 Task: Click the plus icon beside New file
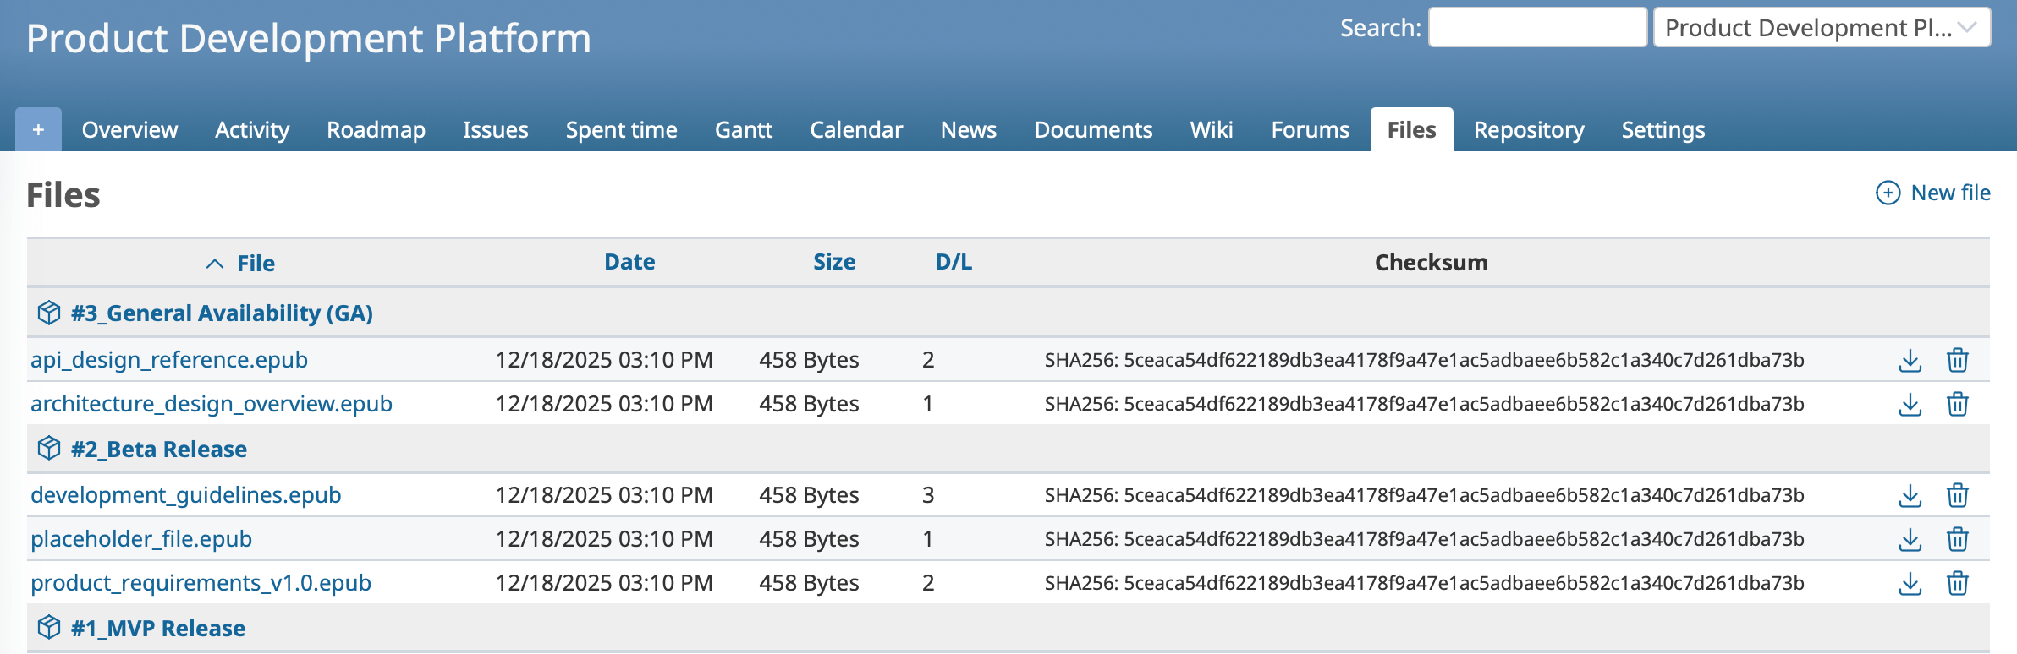coord(1888,193)
